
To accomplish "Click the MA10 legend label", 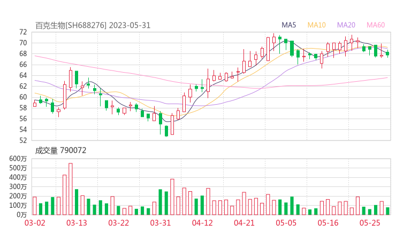I will pyautogui.click(x=316, y=25).
